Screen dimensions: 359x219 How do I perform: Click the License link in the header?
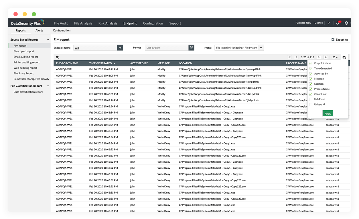pos(318,23)
